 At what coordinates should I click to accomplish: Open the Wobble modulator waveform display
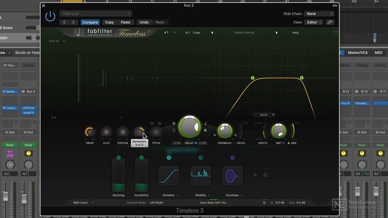click(201, 176)
